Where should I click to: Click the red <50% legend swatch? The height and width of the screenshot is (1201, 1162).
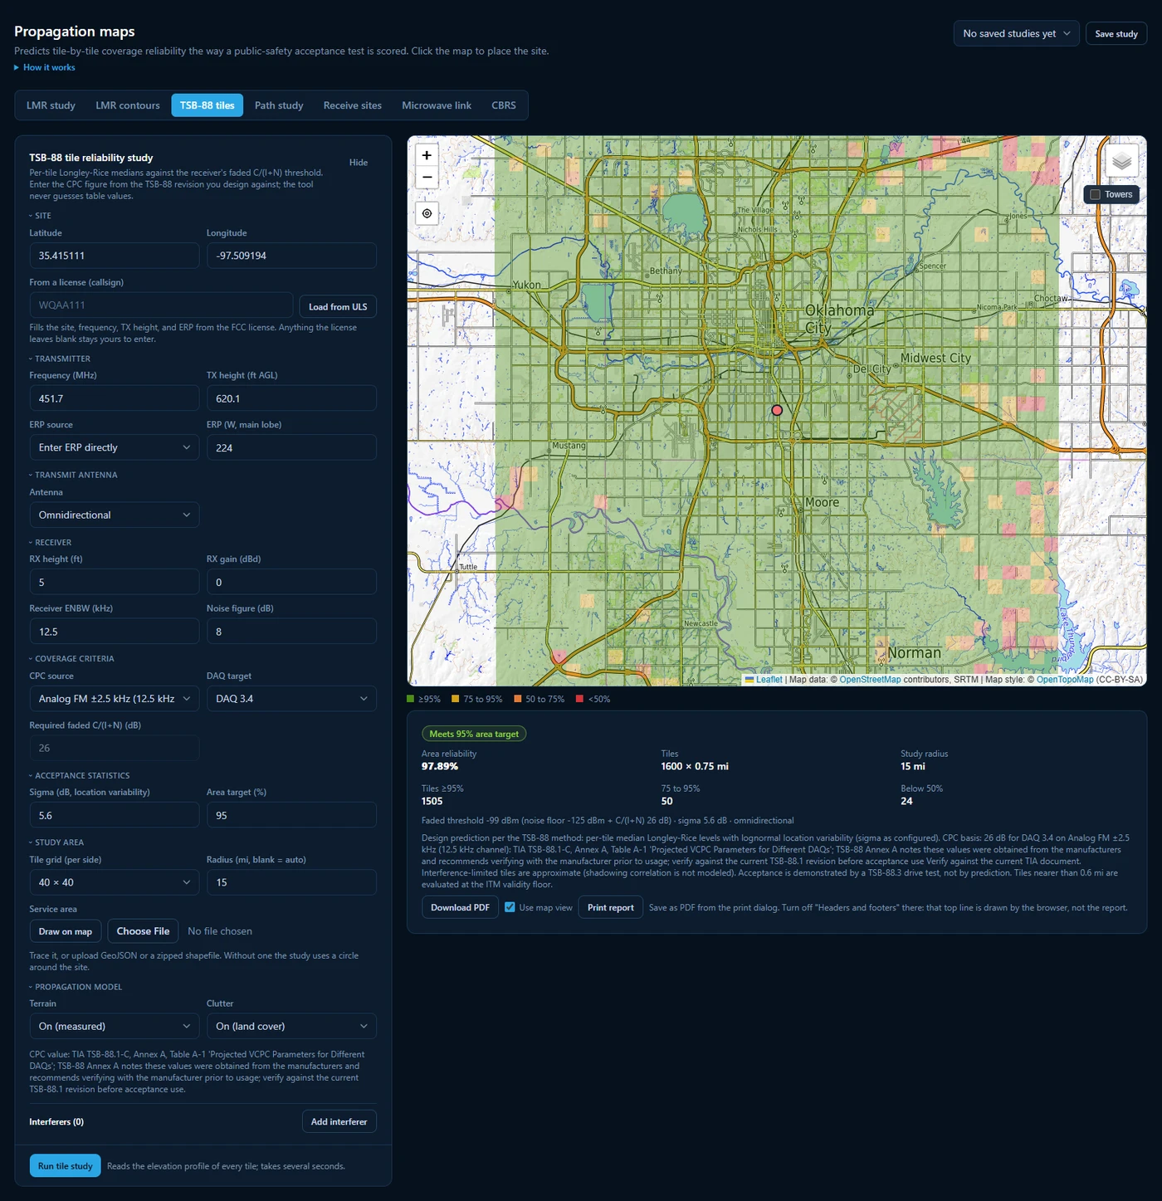pos(580,699)
